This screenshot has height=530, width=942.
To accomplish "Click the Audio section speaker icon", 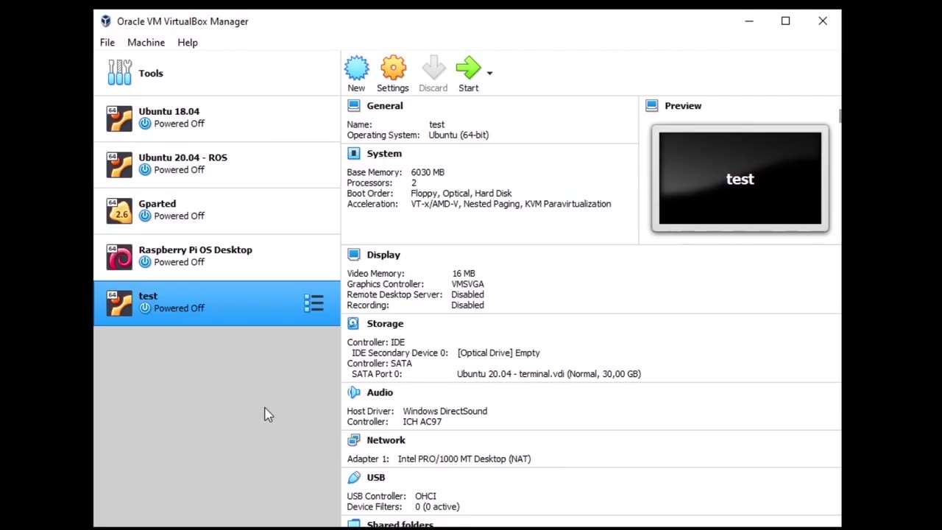I will pos(354,392).
